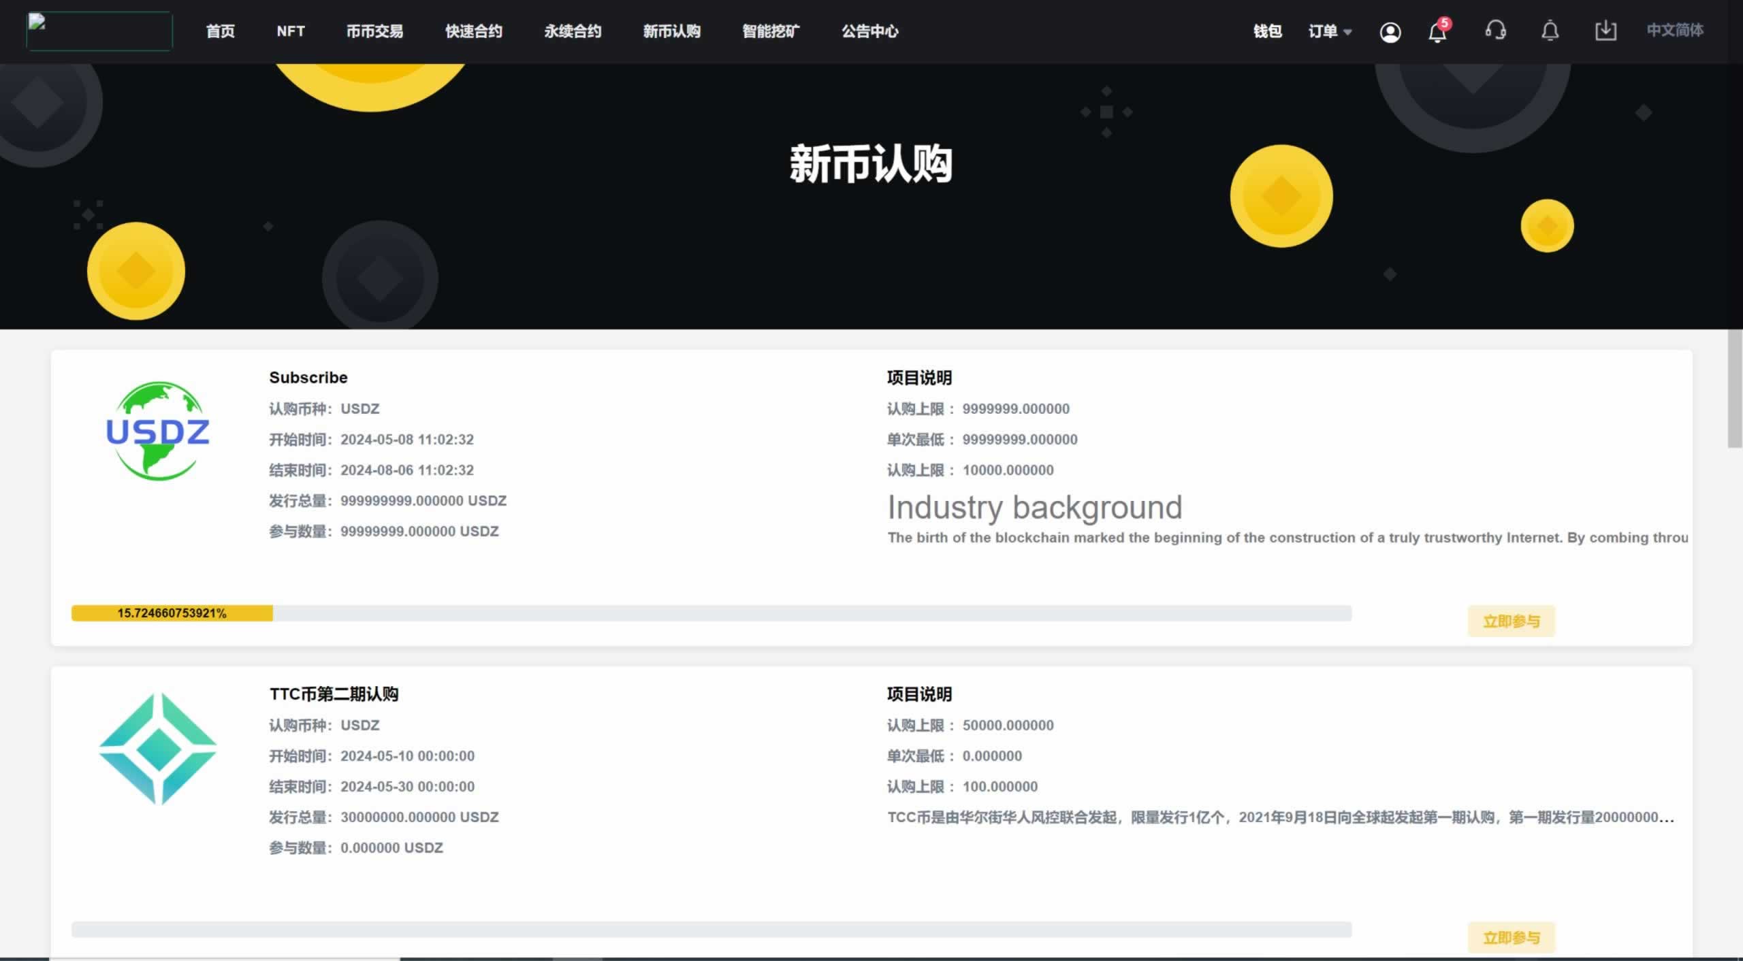Go to 首页 home menu
Screen dimensions: 1743x961
pos(220,31)
